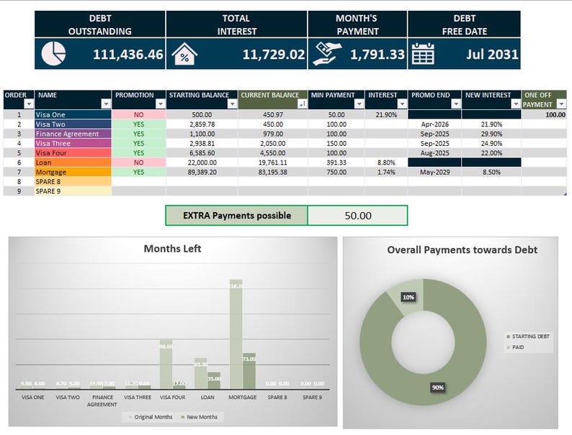Click the SPARE 9 name cell

[73, 191]
